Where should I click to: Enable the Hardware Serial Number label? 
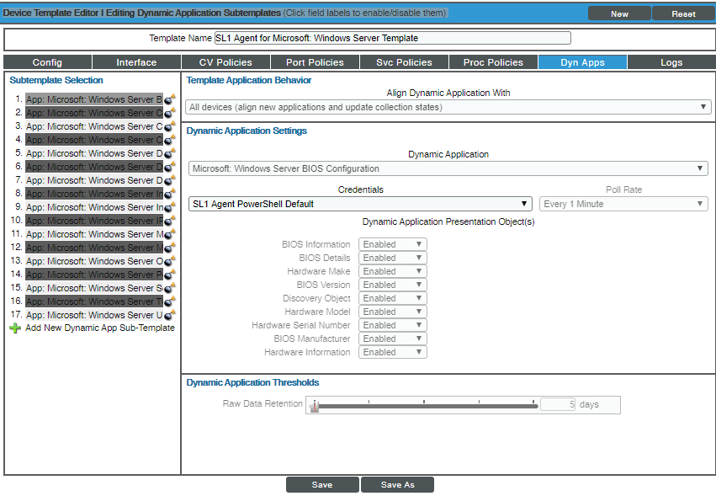pyautogui.click(x=300, y=326)
